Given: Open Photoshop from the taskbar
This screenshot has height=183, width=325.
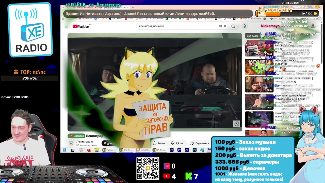Looking at the screenshot, I should 194,150.
